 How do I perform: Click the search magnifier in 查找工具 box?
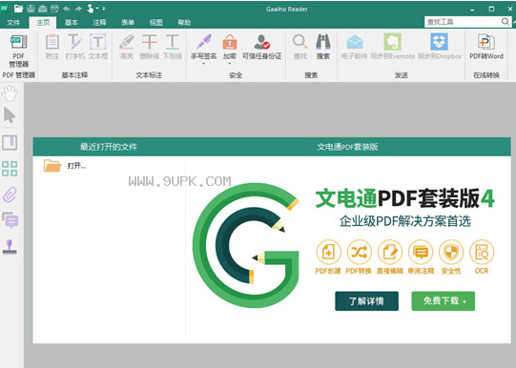(506, 22)
